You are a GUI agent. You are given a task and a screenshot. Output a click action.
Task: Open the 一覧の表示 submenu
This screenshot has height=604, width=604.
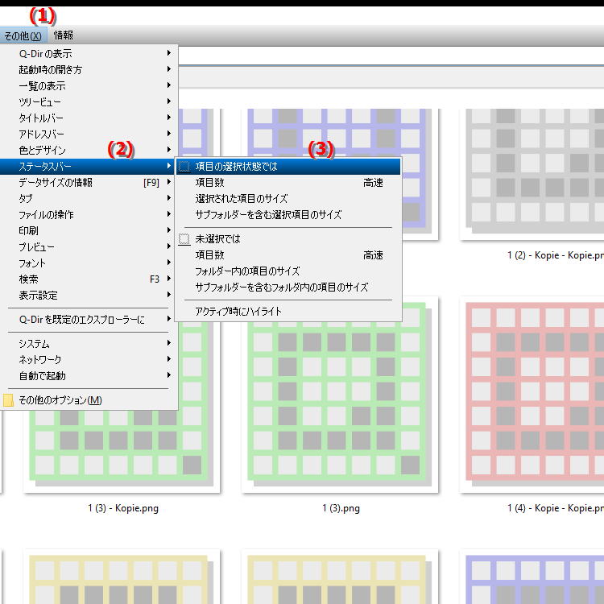(x=89, y=85)
